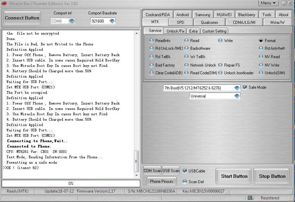Select Rd UnLock/IMEI radio option
The height and width of the screenshot is (202, 295).
coord(151,48)
